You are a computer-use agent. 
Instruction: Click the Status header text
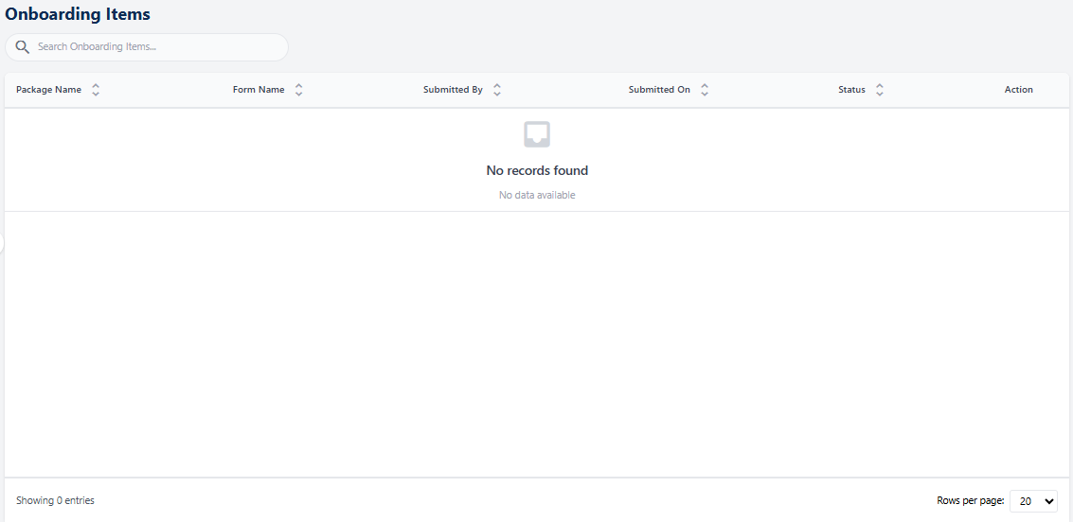pos(852,90)
